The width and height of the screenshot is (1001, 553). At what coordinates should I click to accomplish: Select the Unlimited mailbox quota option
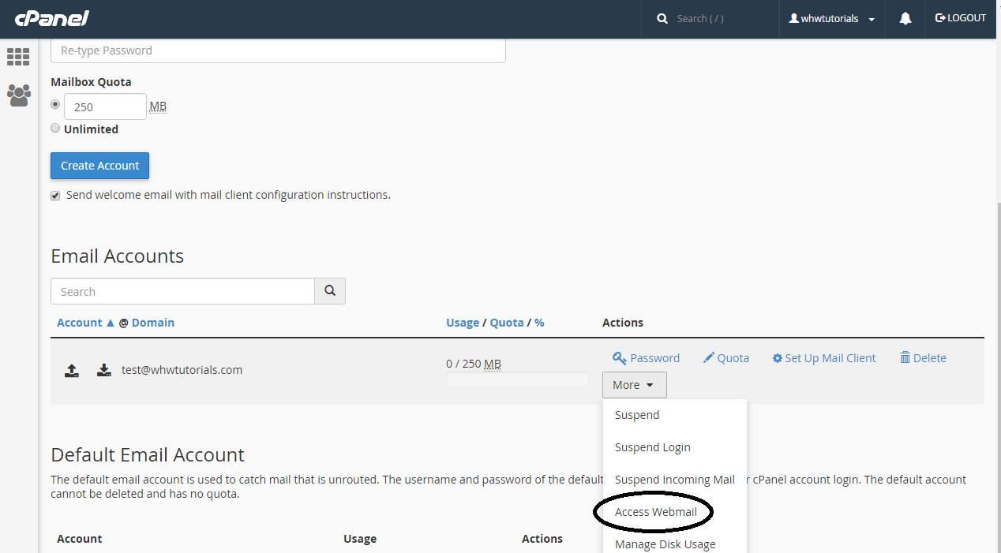pyautogui.click(x=55, y=128)
